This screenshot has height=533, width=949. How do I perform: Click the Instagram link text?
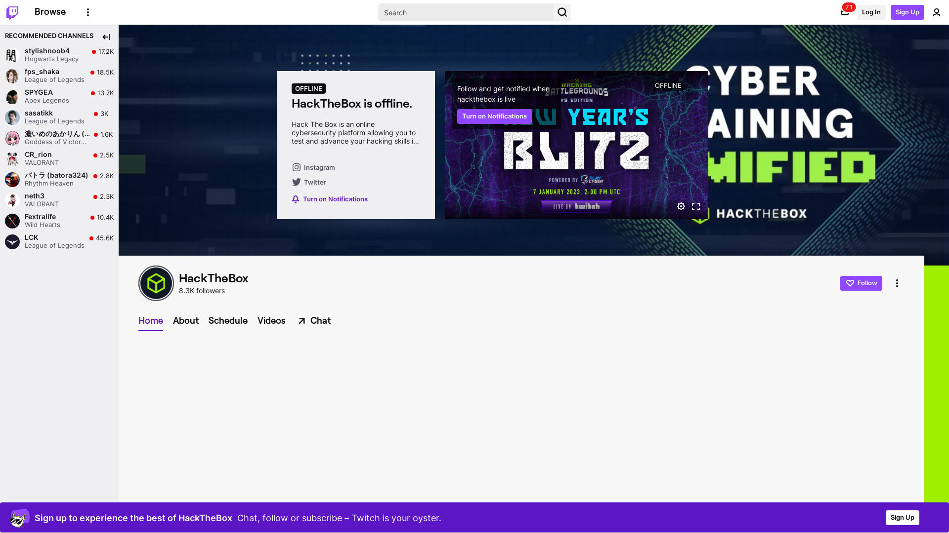[x=319, y=167]
